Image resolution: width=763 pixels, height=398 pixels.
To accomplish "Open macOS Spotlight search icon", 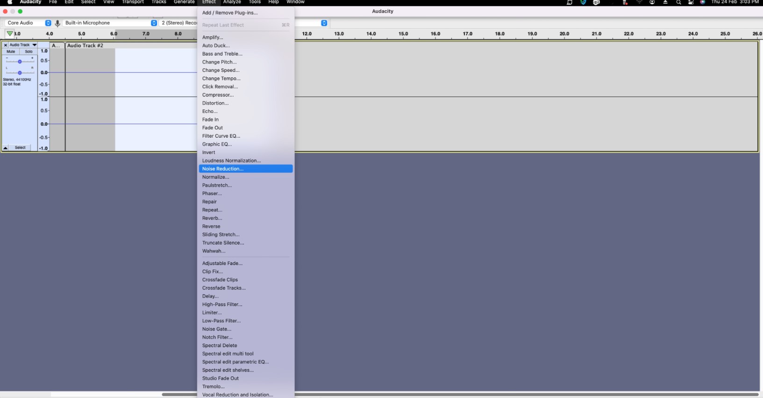I will [x=678, y=2].
